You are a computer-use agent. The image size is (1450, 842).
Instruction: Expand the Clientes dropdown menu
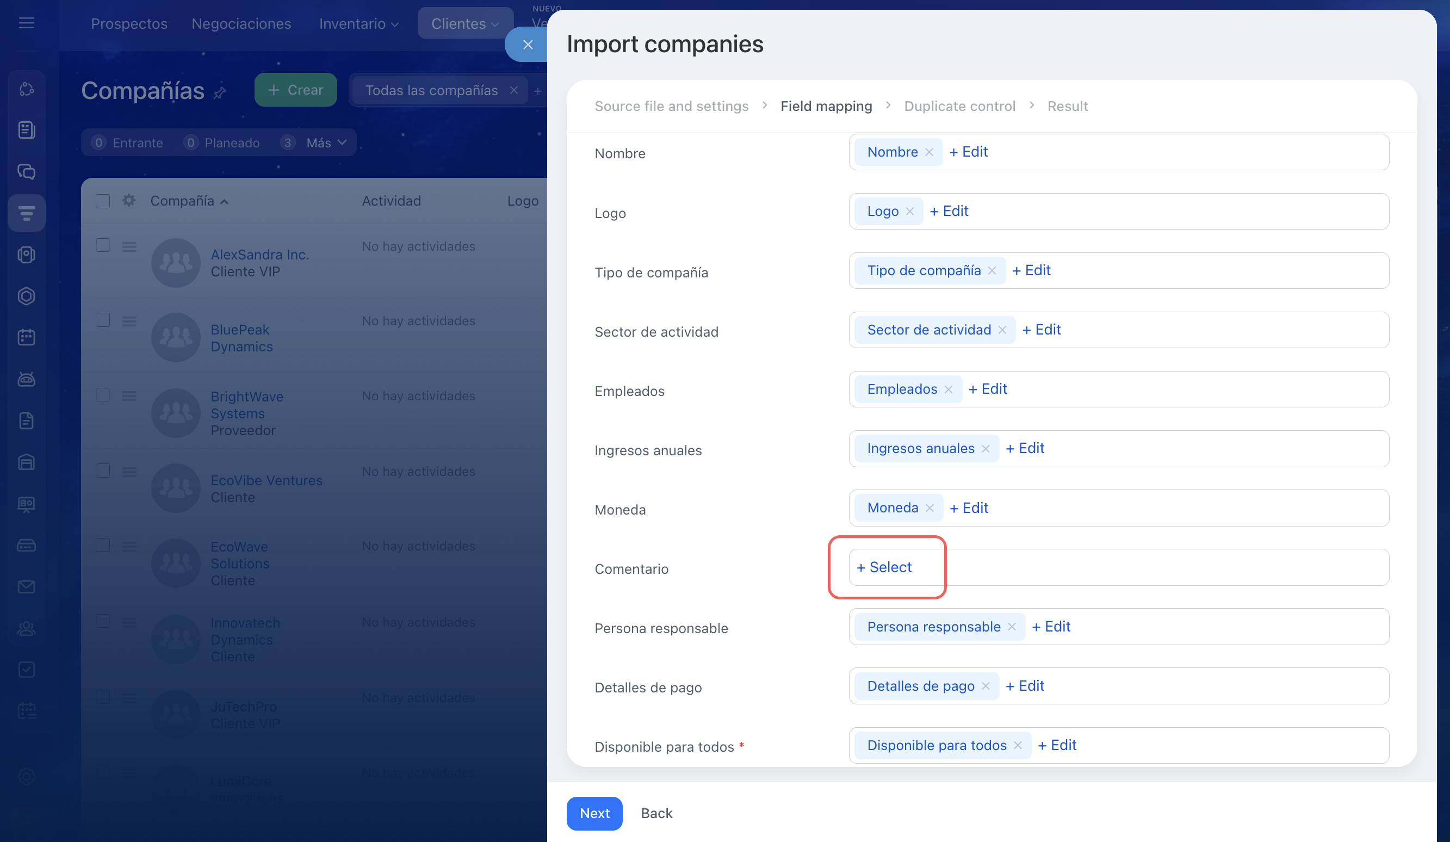(465, 23)
